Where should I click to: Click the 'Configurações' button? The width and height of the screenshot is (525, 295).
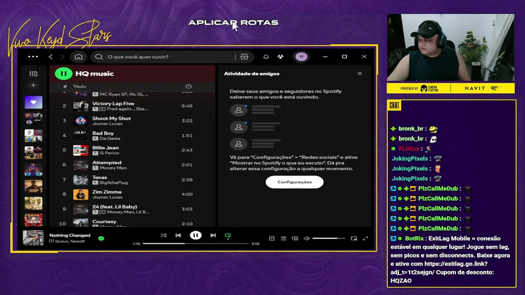pos(294,182)
